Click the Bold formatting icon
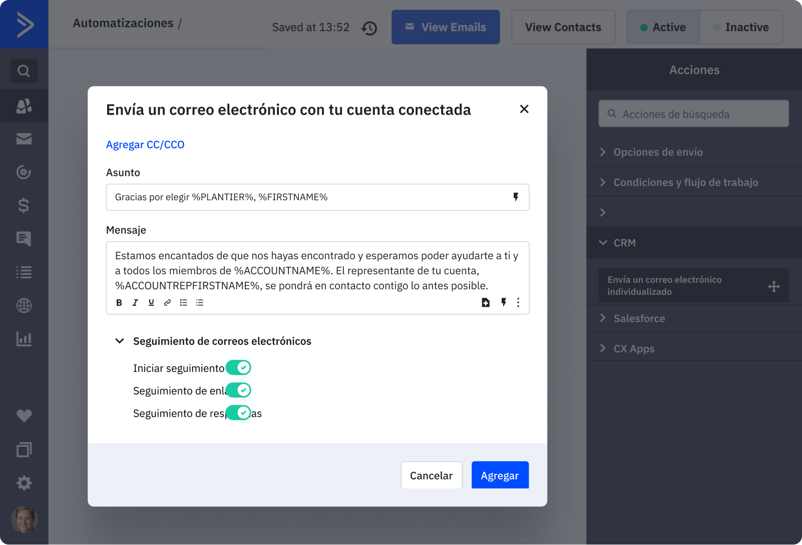 click(119, 303)
